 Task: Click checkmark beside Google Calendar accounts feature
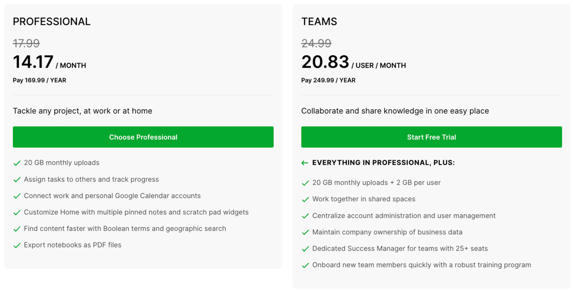click(17, 196)
